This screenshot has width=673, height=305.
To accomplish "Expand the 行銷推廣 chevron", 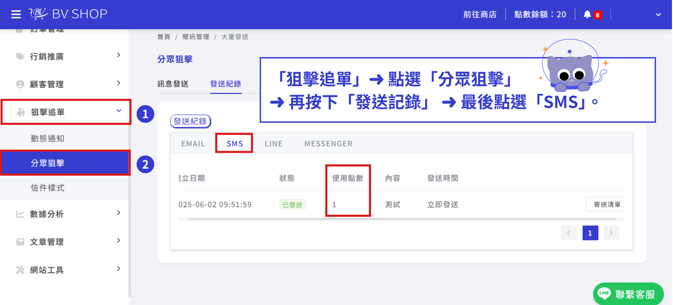I will tap(118, 55).
